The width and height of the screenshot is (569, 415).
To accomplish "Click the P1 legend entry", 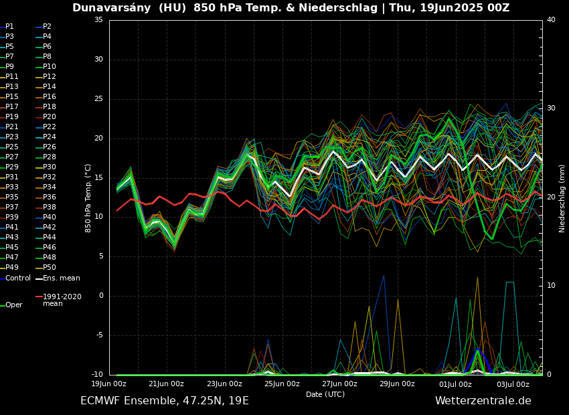I will (x=9, y=27).
